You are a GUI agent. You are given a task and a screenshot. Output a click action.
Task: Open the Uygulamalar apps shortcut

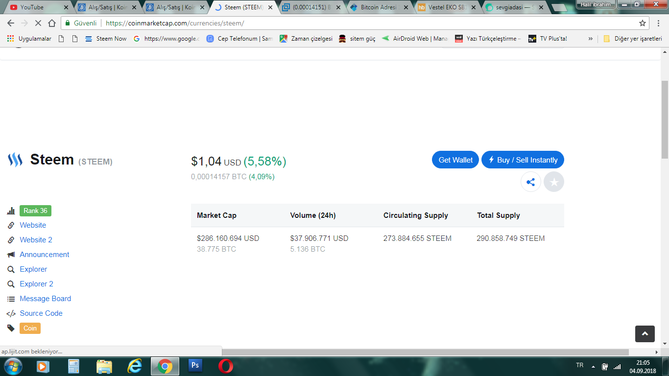coord(29,39)
